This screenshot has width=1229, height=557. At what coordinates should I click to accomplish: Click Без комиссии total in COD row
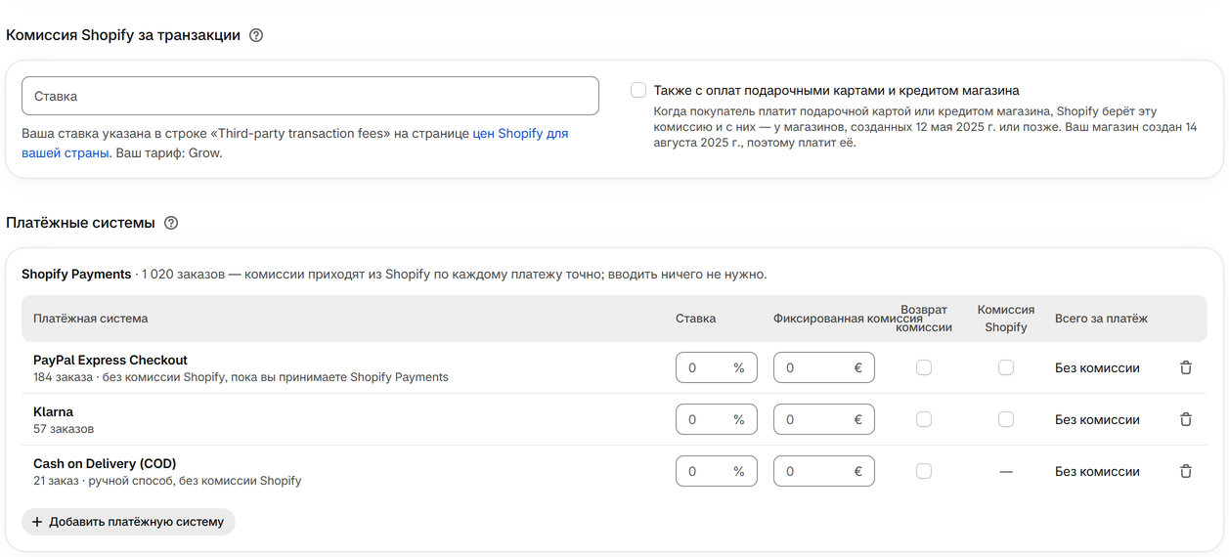1097,472
